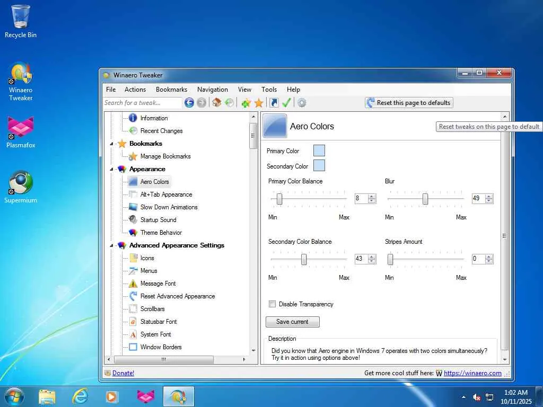Pick the Primary Color swatch
Viewport: 543px width, 407px height.
click(319, 151)
